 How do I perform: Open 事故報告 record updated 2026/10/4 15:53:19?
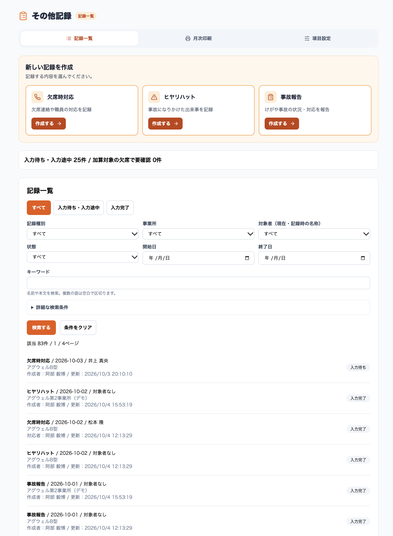coord(198,491)
